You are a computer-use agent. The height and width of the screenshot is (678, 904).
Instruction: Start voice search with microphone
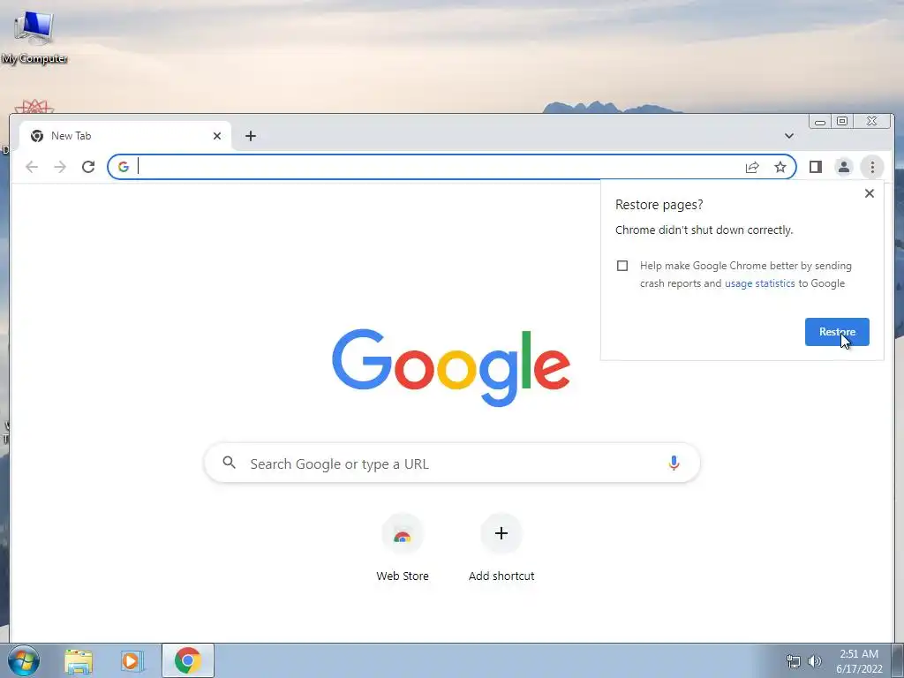coord(674,463)
